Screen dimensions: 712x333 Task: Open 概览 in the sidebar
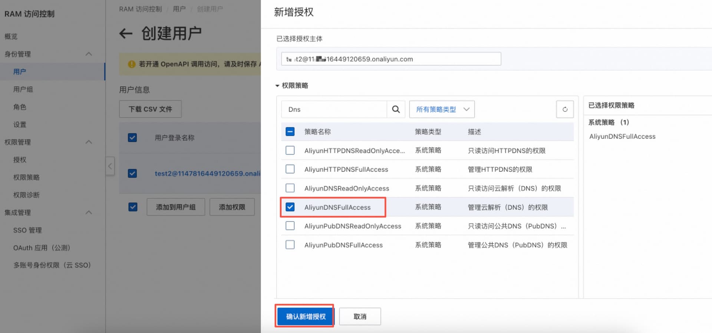pyautogui.click(x=11, y=36)
